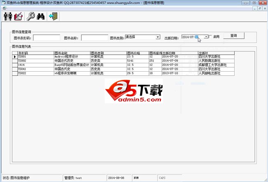The width and height of the screenshot is (268, 182).
Task: Click the small MDI child window icon
Action: (4, 8)
